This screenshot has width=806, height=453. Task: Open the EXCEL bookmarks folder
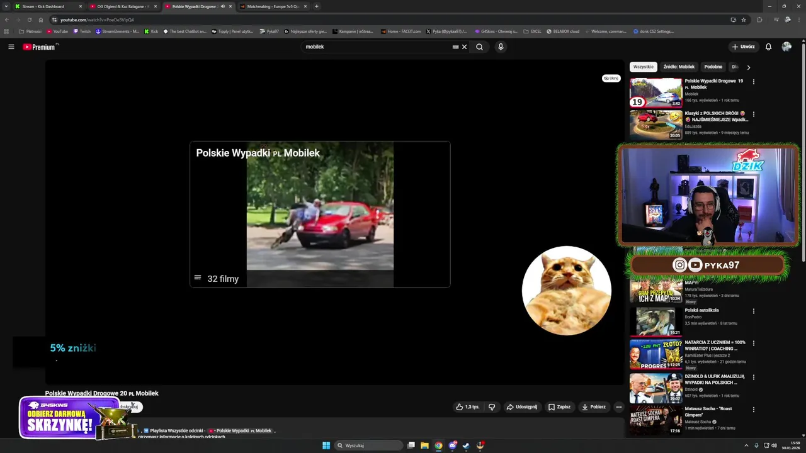[x=533, y=31]
